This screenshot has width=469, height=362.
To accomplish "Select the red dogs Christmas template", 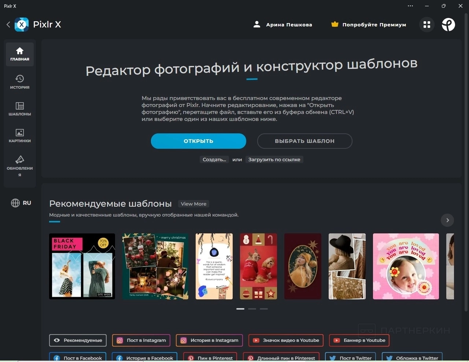I will pyautogui.click(x=259, y=266).
